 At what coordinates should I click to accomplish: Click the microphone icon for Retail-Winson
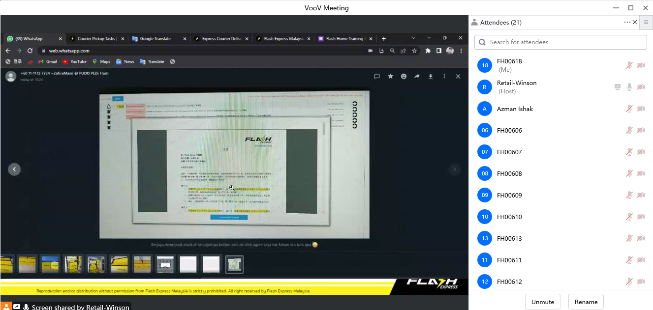(x=629, y=87)
